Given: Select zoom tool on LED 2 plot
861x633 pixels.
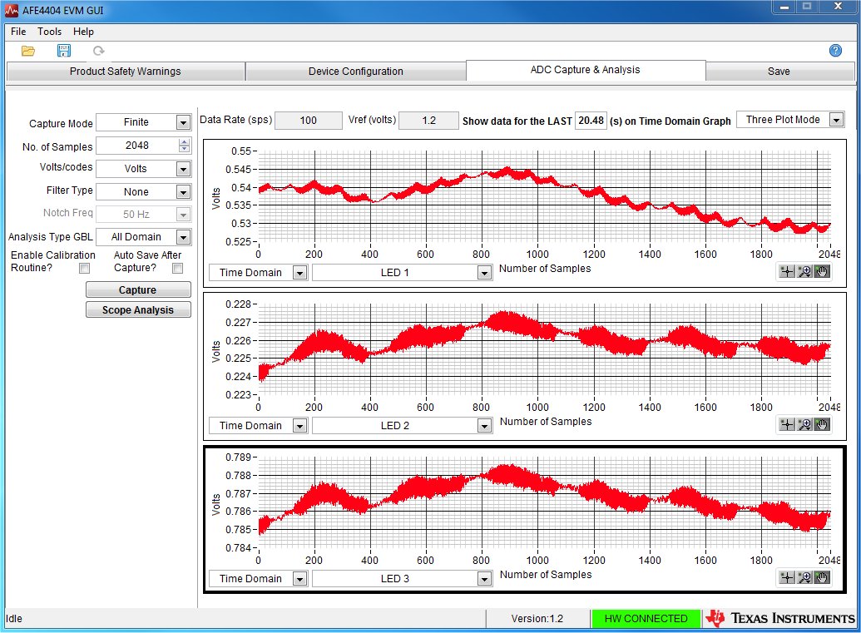Looking at the screenshot, I should click(804, 424).
